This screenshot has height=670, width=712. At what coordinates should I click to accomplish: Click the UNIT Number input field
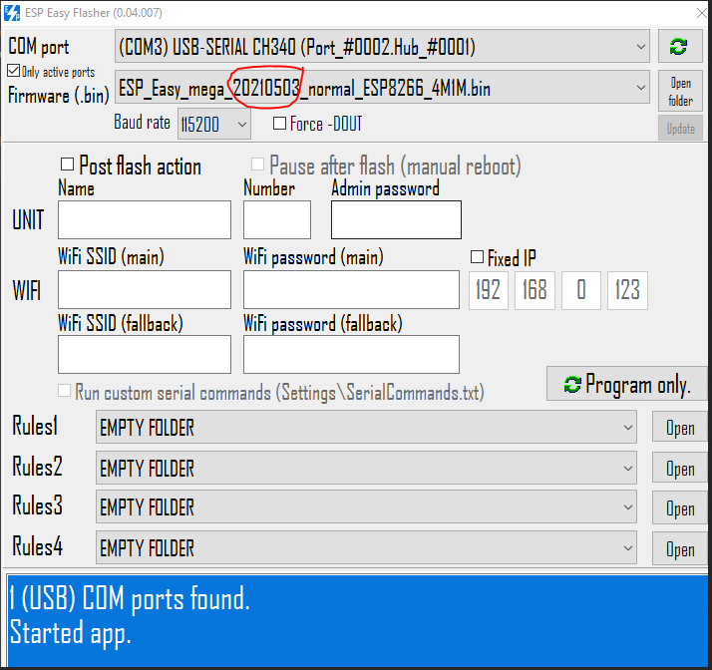(277, 219)
